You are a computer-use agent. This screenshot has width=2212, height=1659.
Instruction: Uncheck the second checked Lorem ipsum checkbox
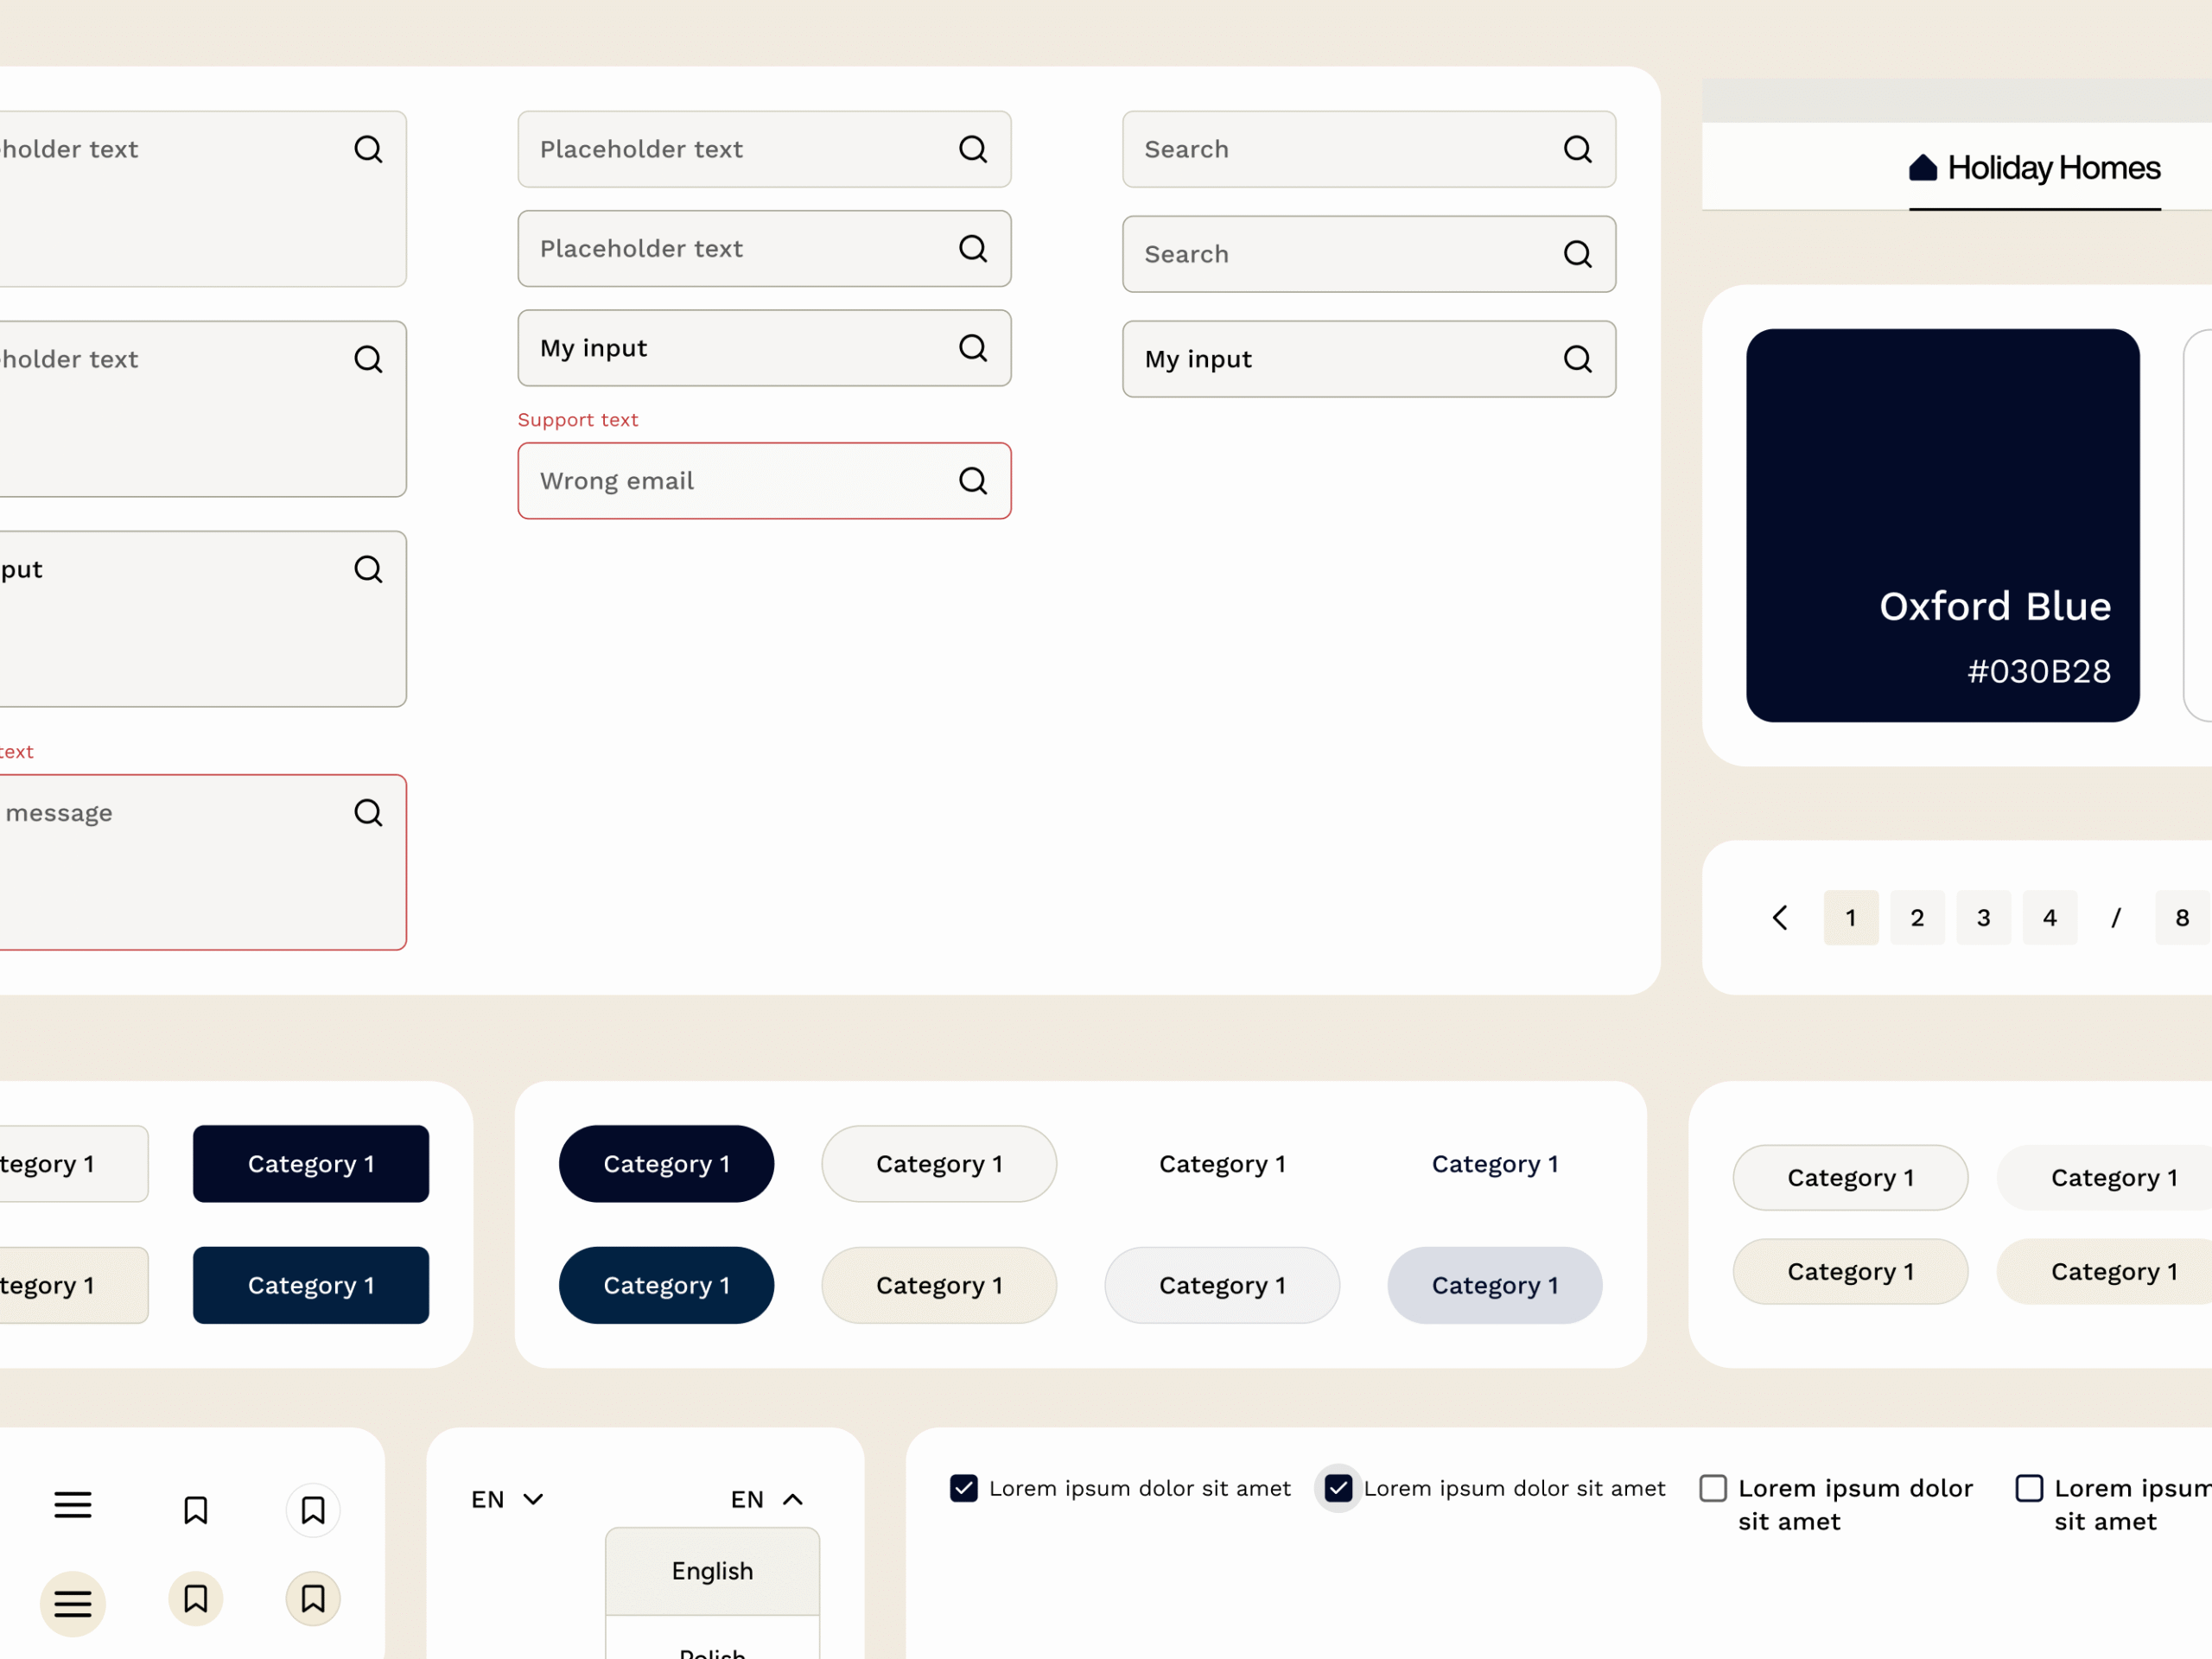coord(1338,1488)
